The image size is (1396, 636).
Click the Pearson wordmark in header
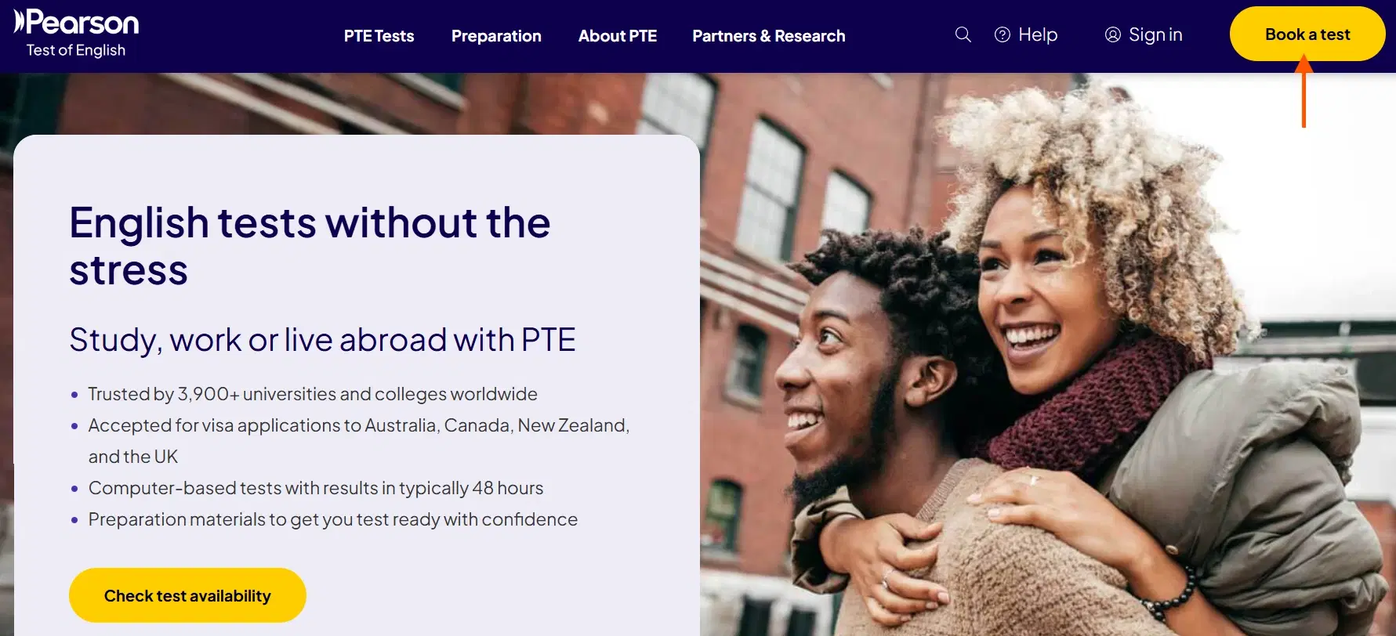[x=83, y=22]
